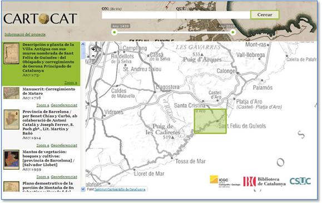Select the Provincia de Barcelona map thumbnail
Viewport: 322px width, 203px height.
pos(12,119)
